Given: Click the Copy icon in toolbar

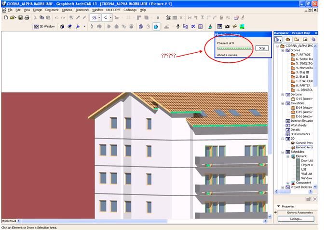Looking at the screenshot, I should point(41,18).
